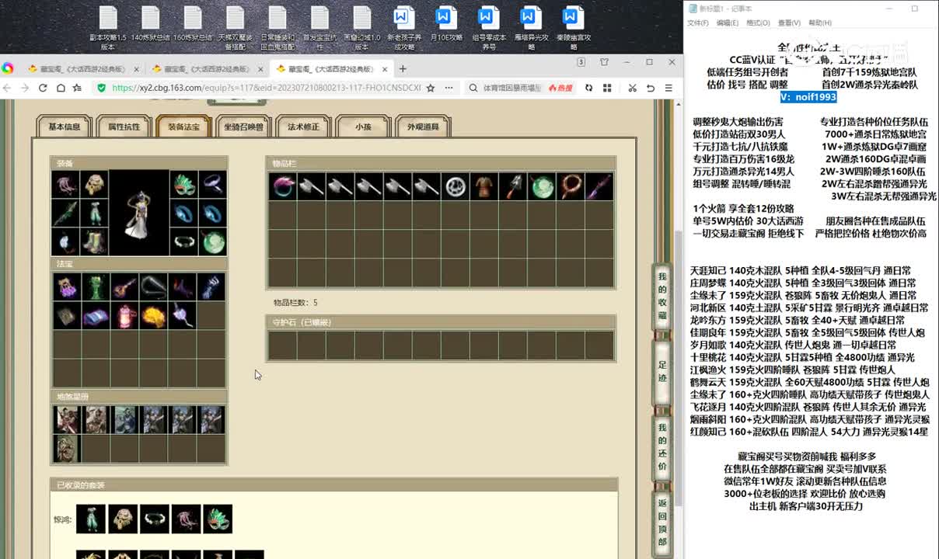939x559 pixels.
Task: Open the browser extensions grid icon
Action: click(606, 89)
